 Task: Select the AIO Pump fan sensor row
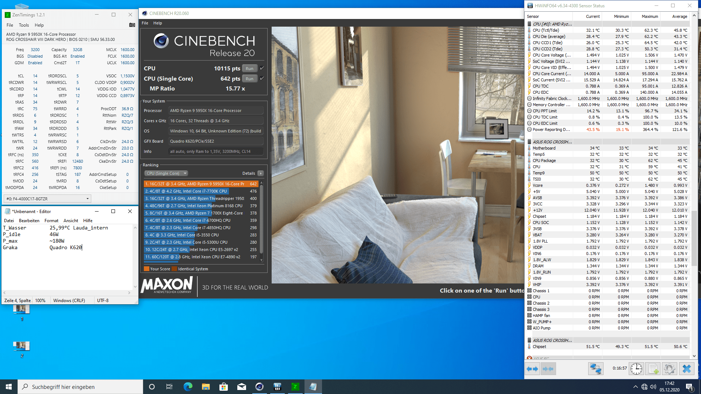pyautogui.click(x=608, y=328)
